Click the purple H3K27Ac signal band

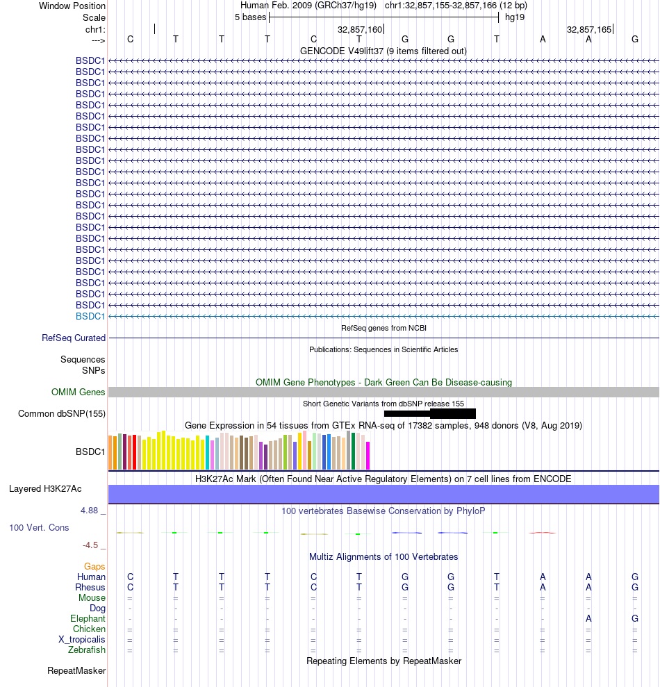pyautogui.click(x=384, y=494)
